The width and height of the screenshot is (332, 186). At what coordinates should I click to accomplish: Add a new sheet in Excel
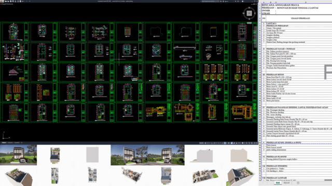[x=298, y=182]
